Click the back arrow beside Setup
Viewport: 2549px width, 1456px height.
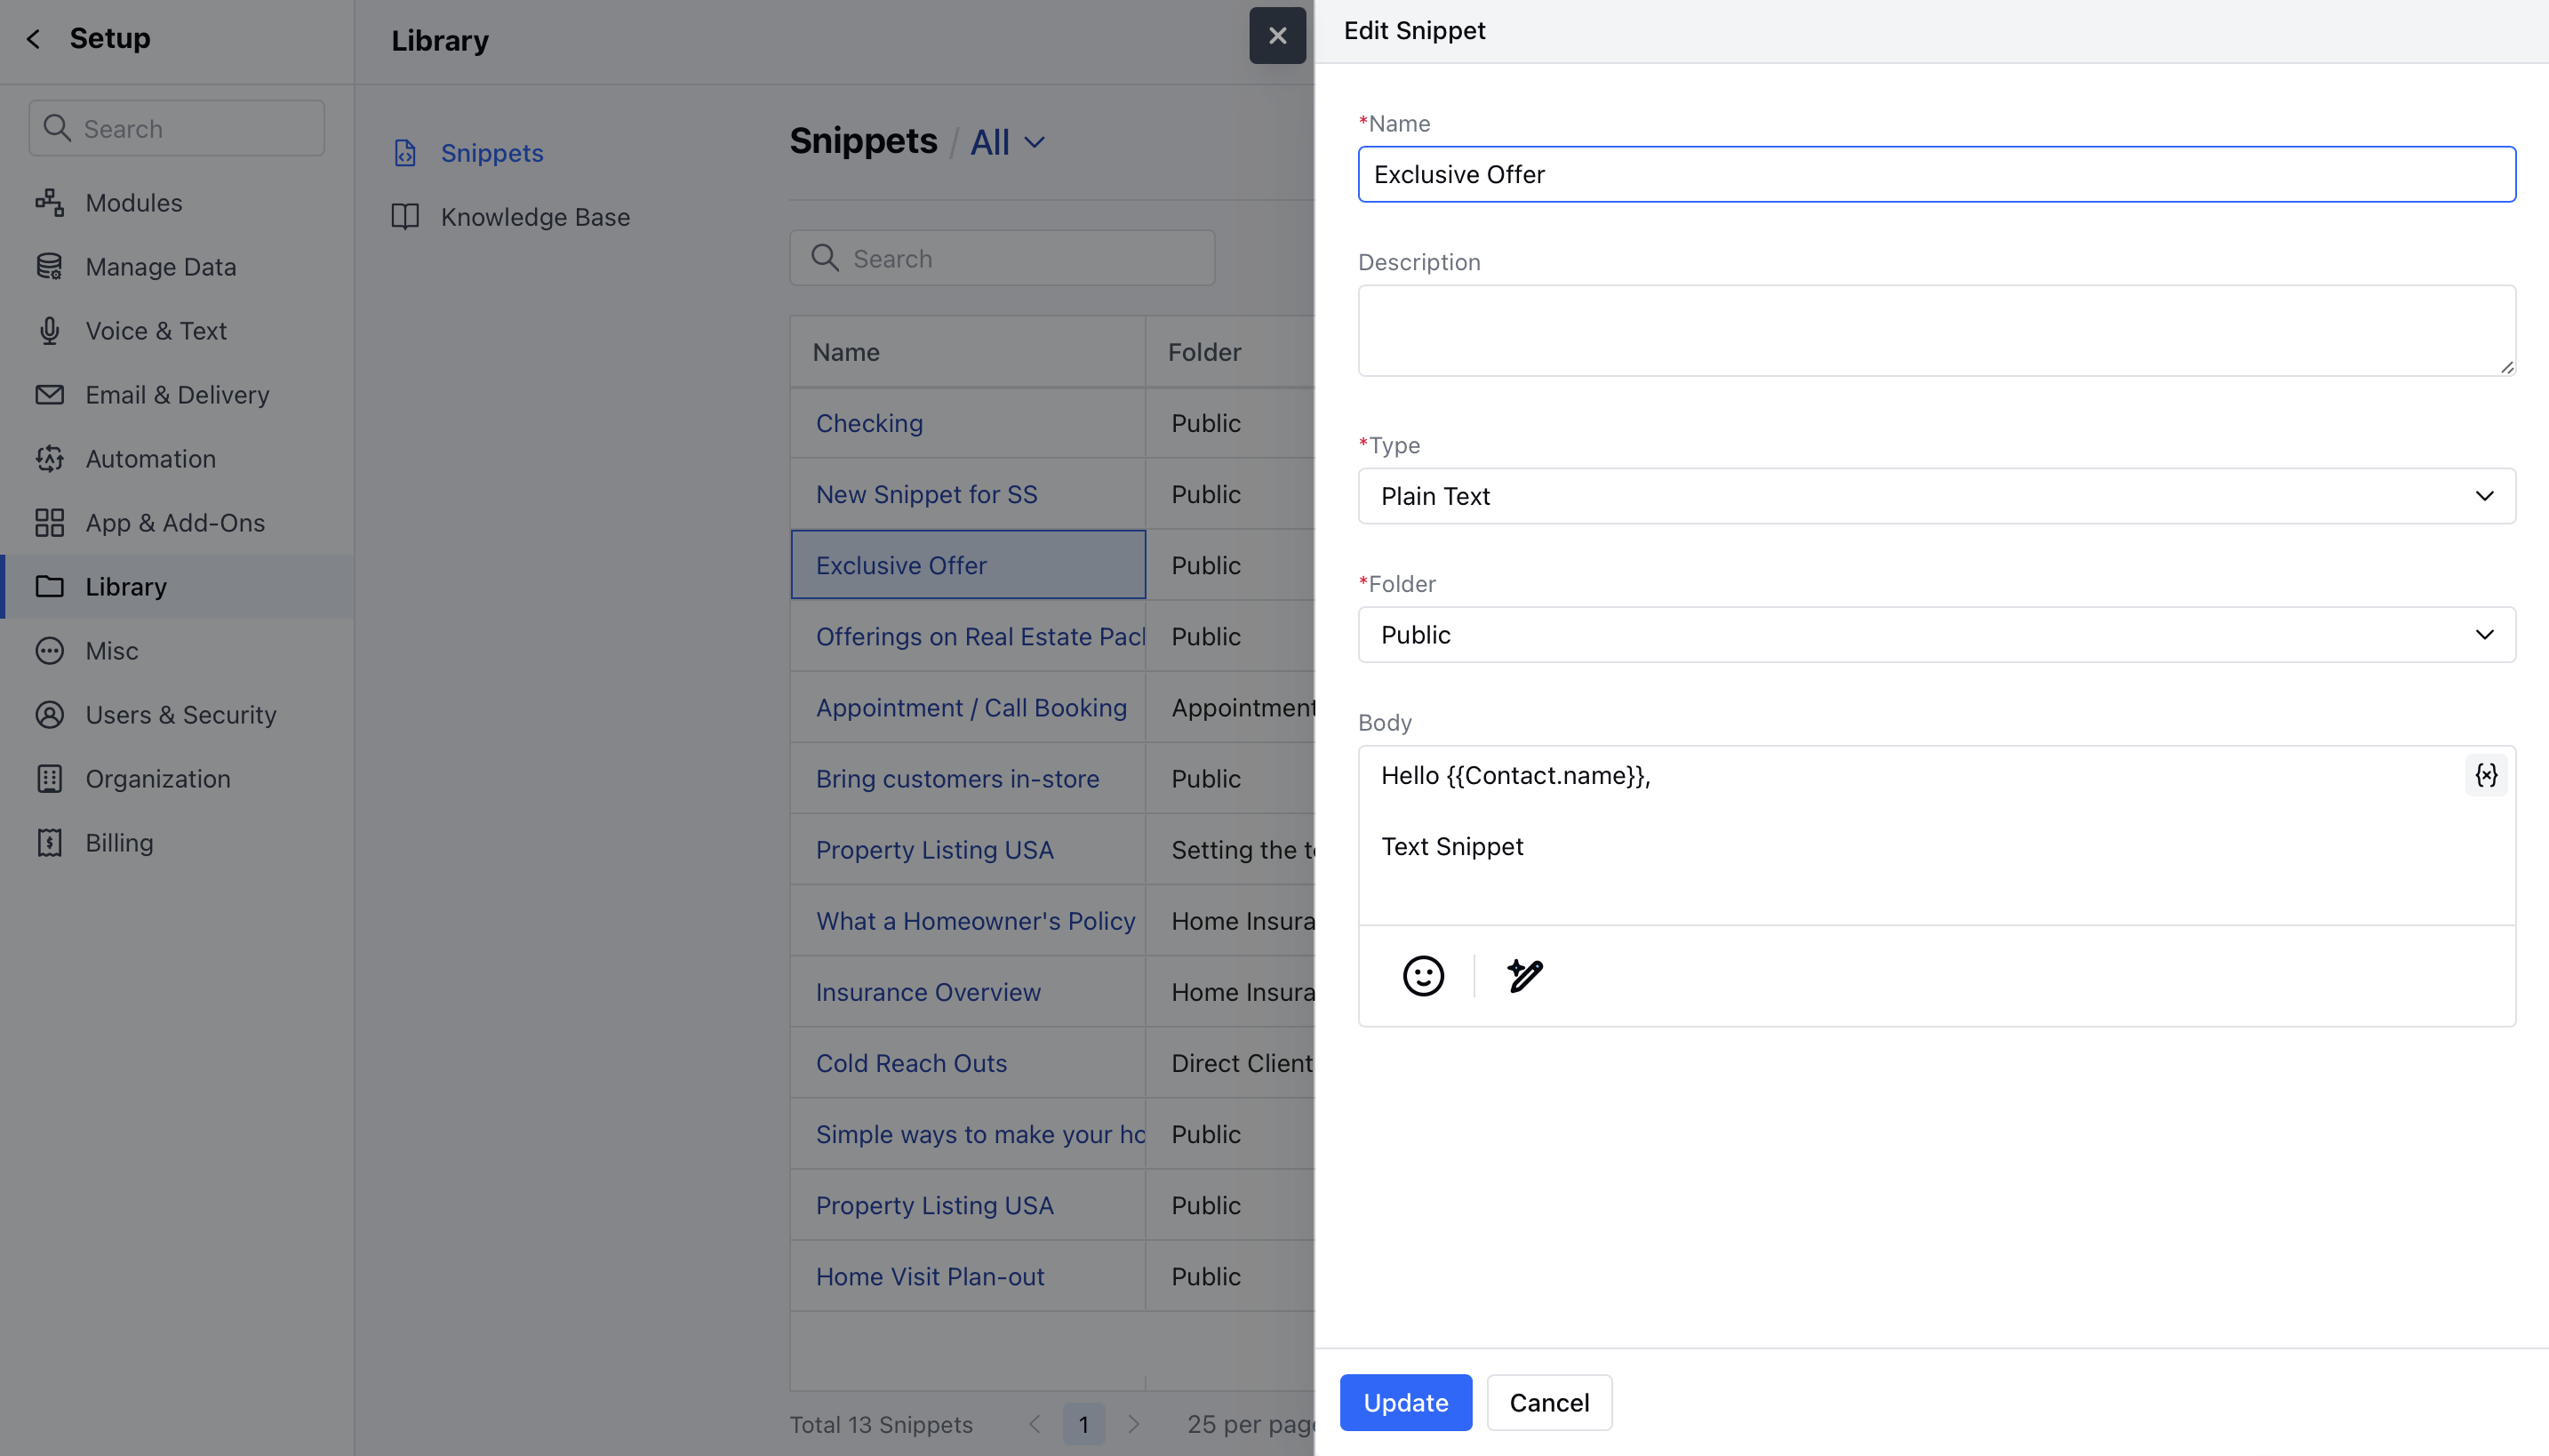(34, 39)
